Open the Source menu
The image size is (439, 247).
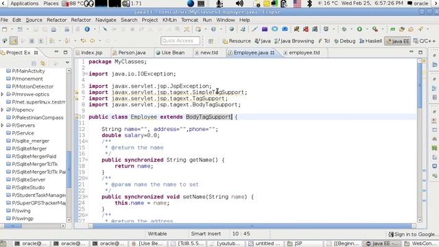[x=34, y=20]
